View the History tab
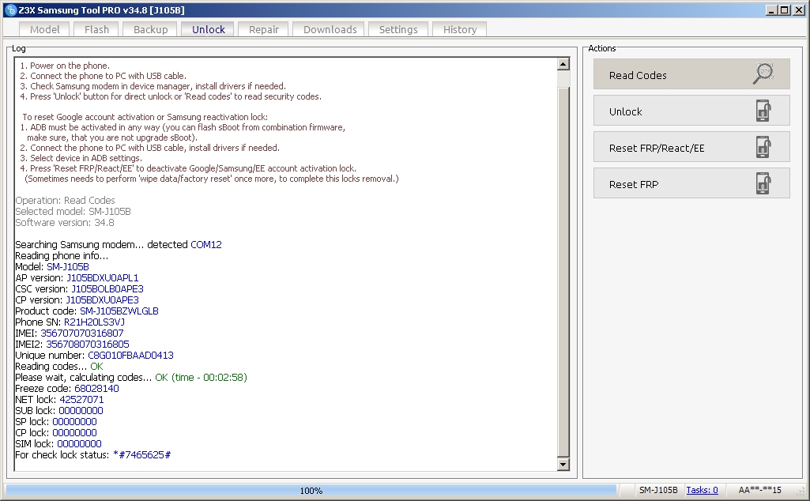This screenshot has width=810, height=501. point(460,29)
